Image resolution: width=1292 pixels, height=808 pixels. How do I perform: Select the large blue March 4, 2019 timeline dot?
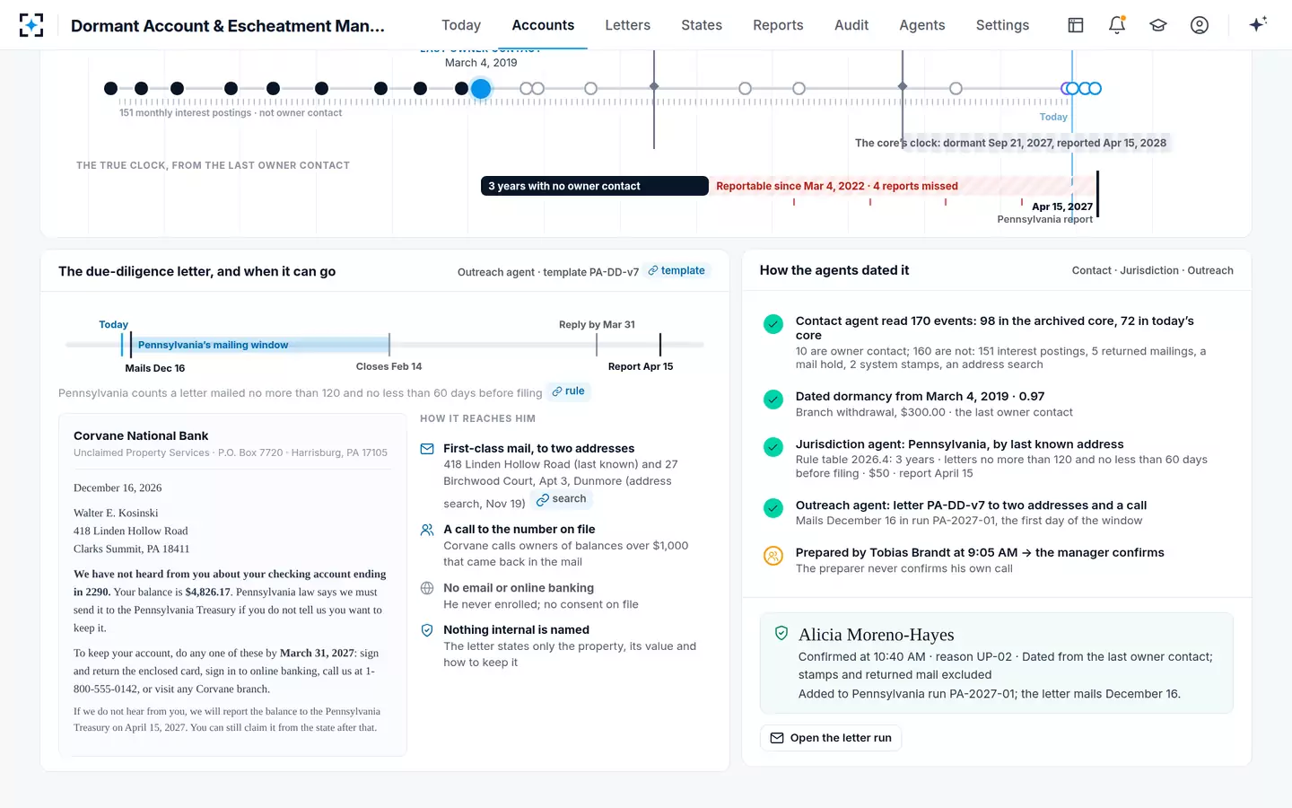[x=481, y=89]
